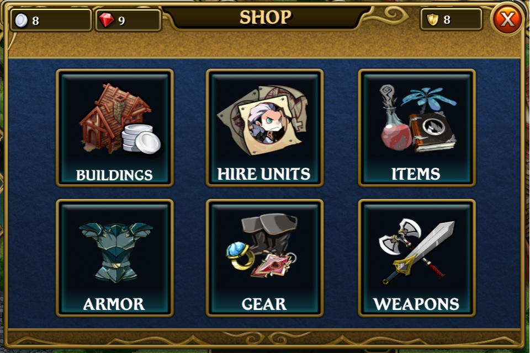The image size is (530, 353).
Task: Close the shop with the red X
Action: 507,19
